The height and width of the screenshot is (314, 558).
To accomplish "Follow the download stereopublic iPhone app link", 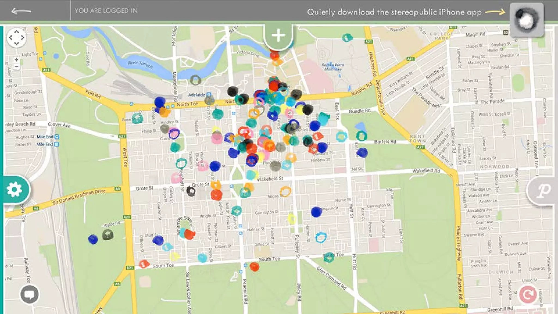I will [x=394, y=12].
